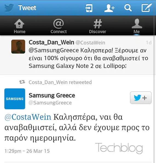Switch to the Connect tab
The image size is (156, 163).
pyautogui.click(x=59, y=26)
